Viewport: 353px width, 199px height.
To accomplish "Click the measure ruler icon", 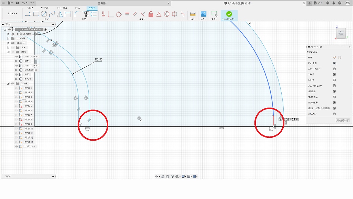I will (x=192, y=14).
